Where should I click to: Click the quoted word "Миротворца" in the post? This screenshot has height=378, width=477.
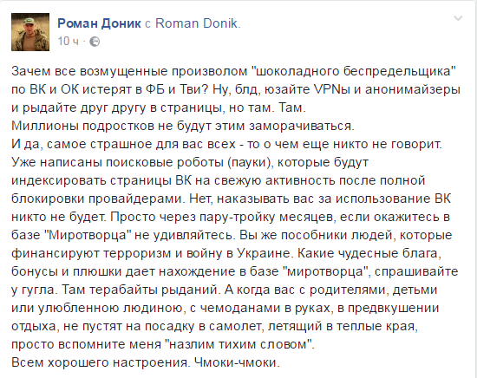[x=88, y=235]
